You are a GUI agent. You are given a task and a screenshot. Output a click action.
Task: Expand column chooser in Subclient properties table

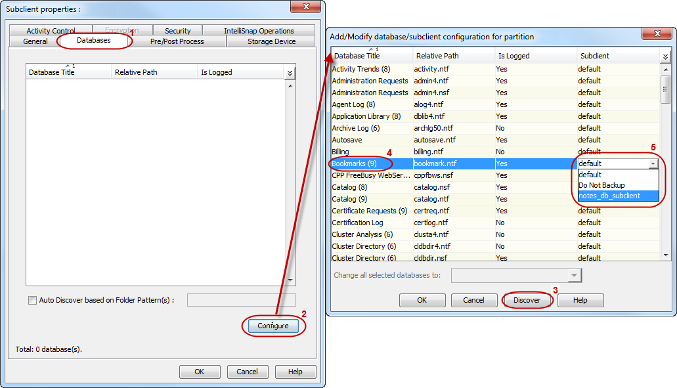pyautogui.click(x=290, y=73)
